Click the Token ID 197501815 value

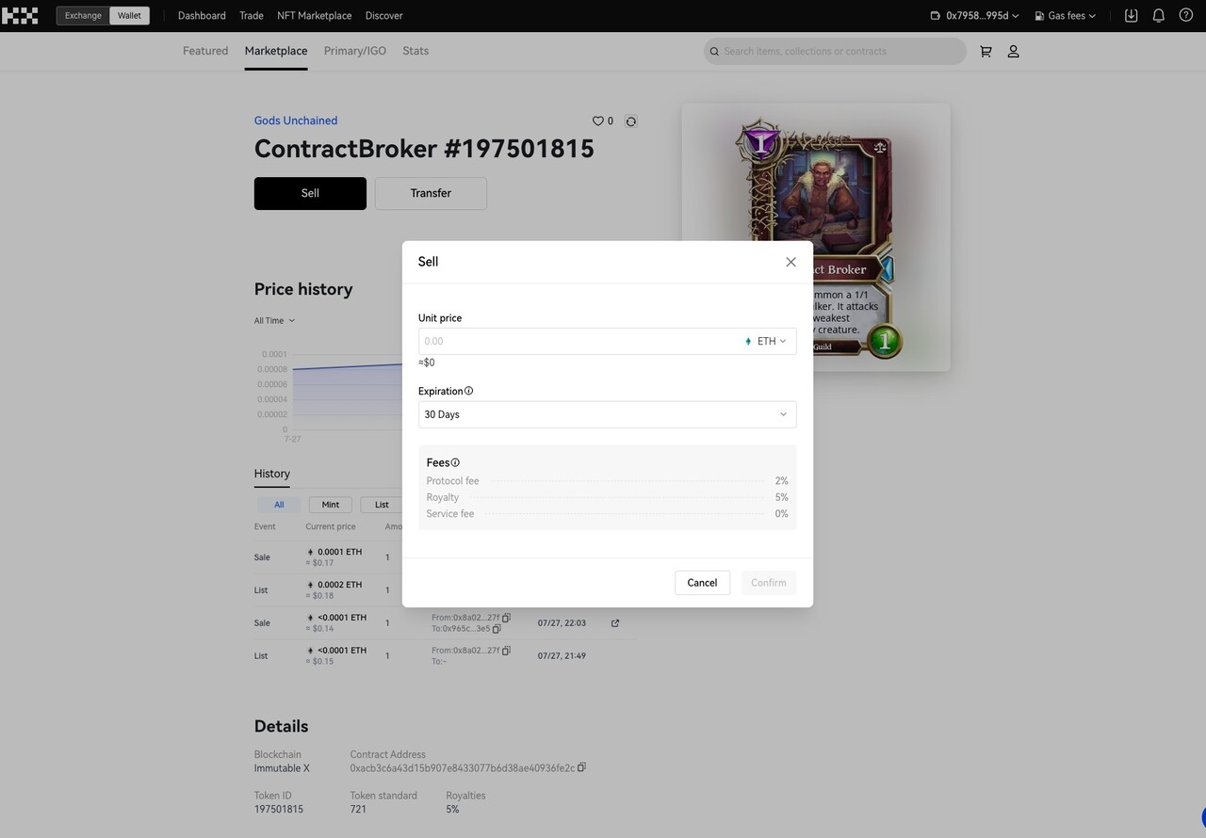tap(279, 809)
